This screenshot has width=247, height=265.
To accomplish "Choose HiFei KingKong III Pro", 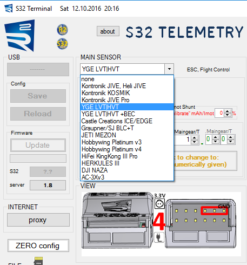I will point(127,156).
